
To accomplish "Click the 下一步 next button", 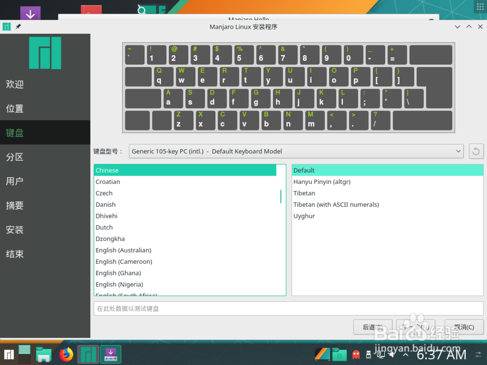I will click(x=415, y=327).
